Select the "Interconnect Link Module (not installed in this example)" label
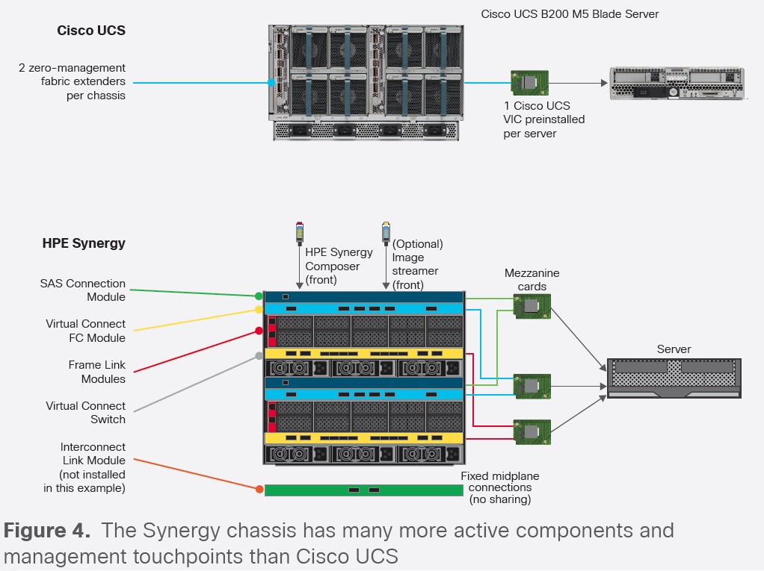 point(84,467)
